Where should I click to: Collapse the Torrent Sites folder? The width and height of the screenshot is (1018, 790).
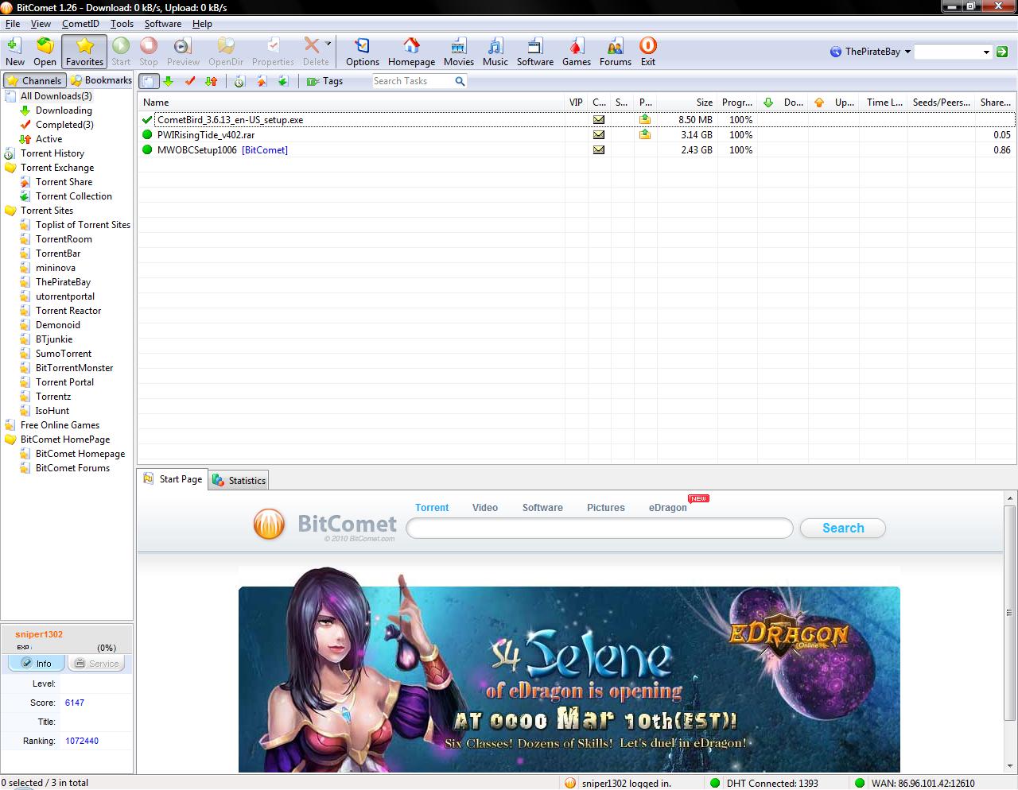tap(10, 211)
